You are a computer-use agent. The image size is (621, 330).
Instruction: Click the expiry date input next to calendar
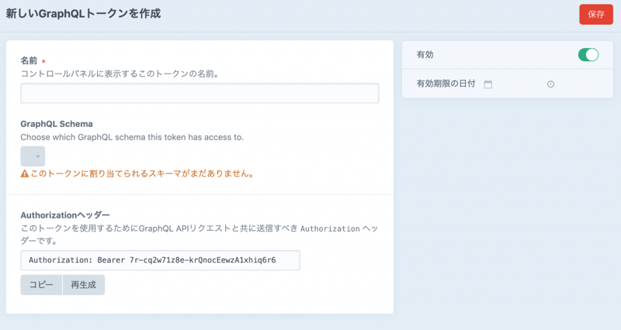pos(517,84)
